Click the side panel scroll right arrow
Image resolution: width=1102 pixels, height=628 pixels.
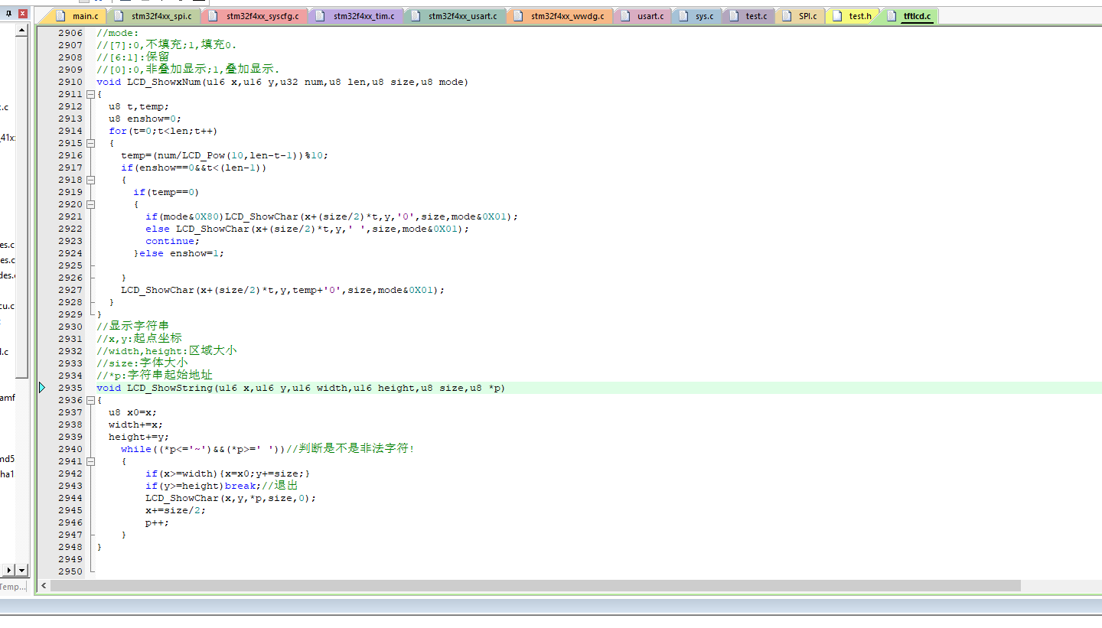9,570
